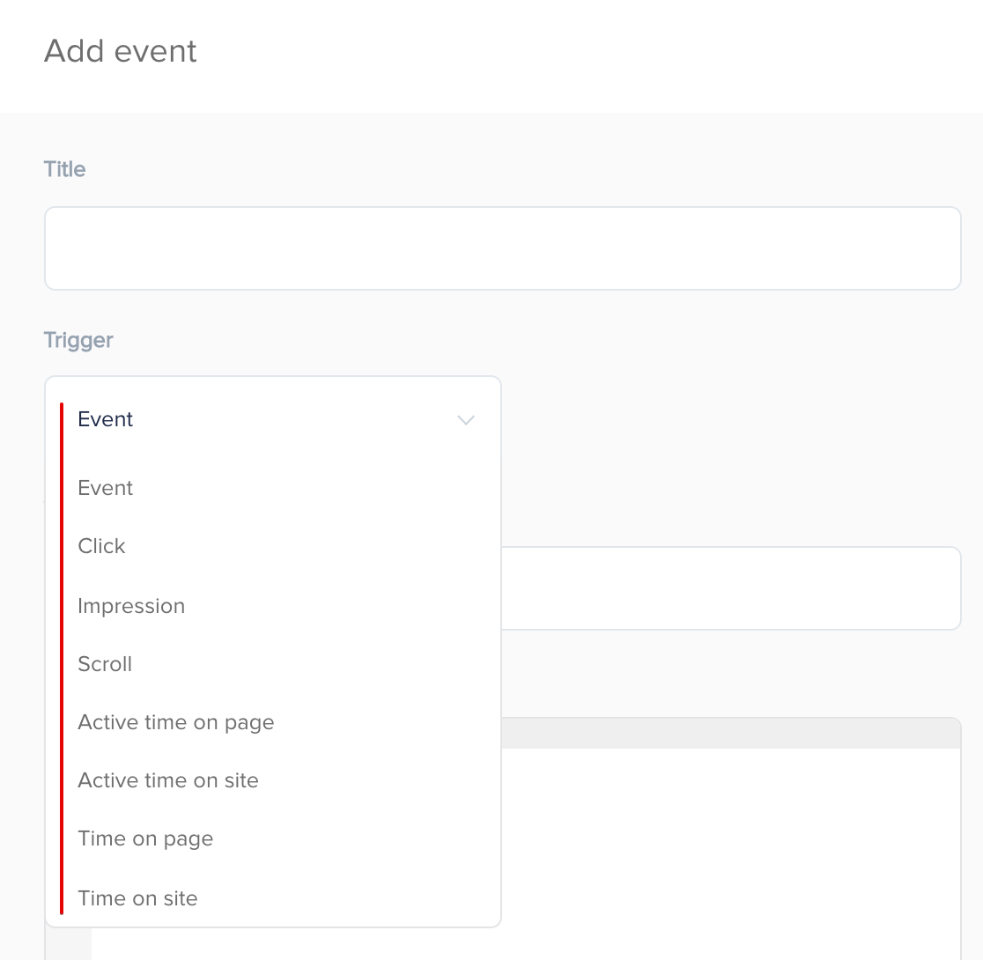Viewport: 983px width, 960px height.
Task: Click the Trigger field label
Action: click(x=78, y=340)
